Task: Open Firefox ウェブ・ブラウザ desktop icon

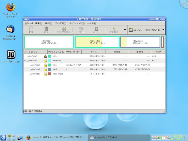Action: (x=10, y=10)
